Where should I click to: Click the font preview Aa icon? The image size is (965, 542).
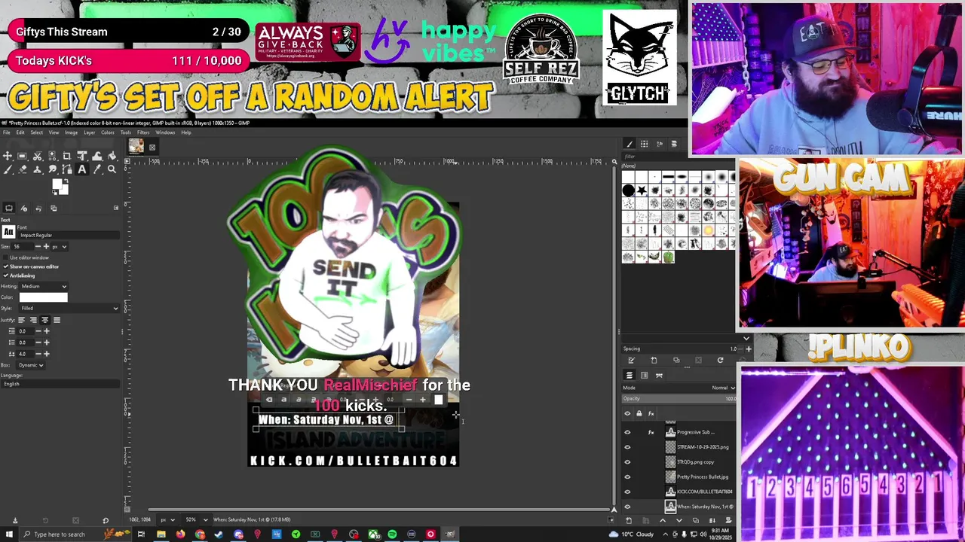[8, 232]
